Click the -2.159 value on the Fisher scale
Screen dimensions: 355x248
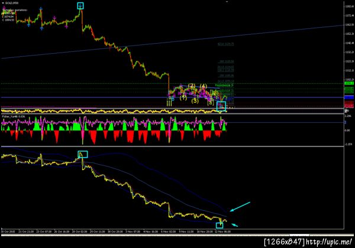(x=348, y=144)
